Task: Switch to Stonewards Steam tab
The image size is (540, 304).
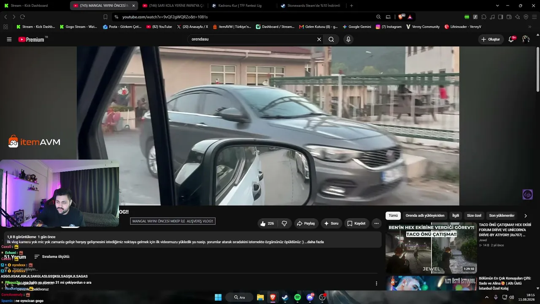Action: point(311,5)
